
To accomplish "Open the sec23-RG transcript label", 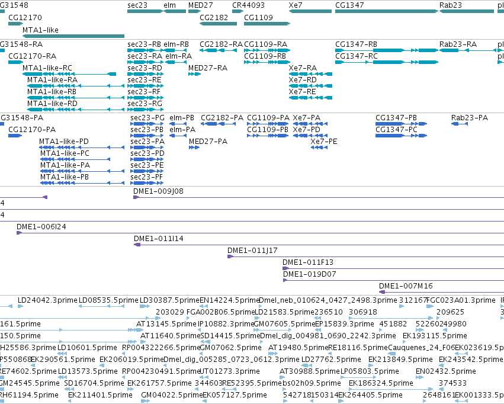I will pos(145,104).
